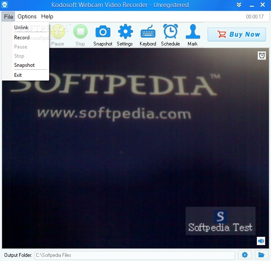Click the double-chevron collapse icon in title bar
The width and height of the screenshot is (271, 261).
click(239, 5)
